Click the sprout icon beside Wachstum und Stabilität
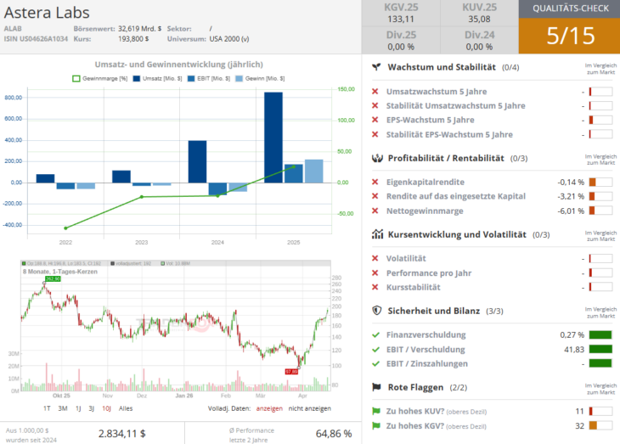Image resolution: width=620 pixels, height=444 pixels. pos(376,66)
